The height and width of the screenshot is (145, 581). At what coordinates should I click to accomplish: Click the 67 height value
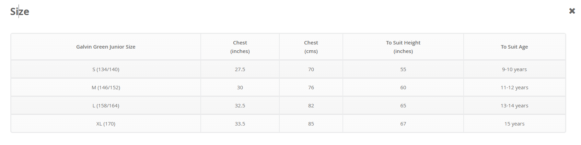coord(403,124)
